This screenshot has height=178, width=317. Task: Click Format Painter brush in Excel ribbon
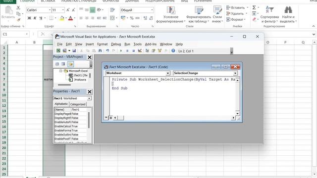pyautogui.click(x=19, y=20)
